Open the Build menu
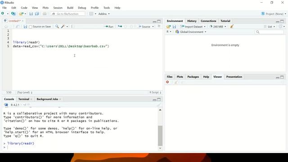 click(x=70, y=8)
